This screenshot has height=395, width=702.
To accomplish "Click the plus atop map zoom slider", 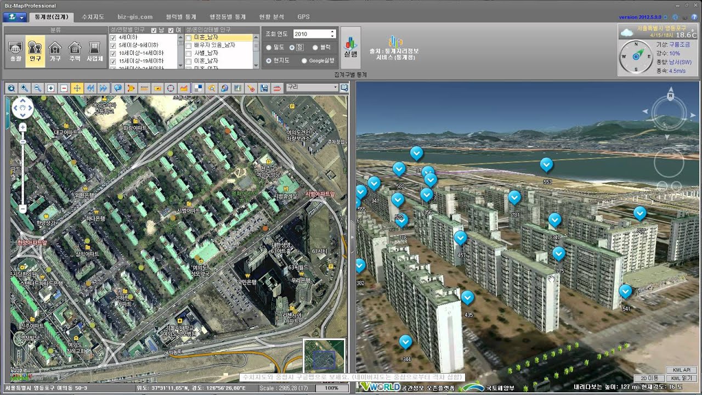I will click(x=22, y=127).
